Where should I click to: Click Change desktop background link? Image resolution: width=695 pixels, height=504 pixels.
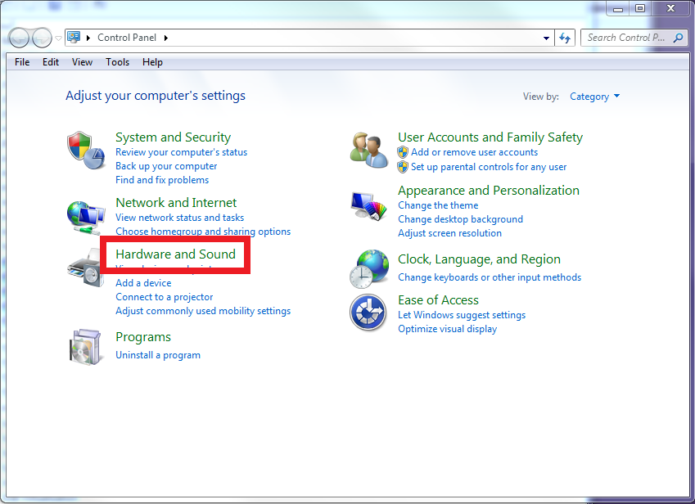(x=460, y=219)
